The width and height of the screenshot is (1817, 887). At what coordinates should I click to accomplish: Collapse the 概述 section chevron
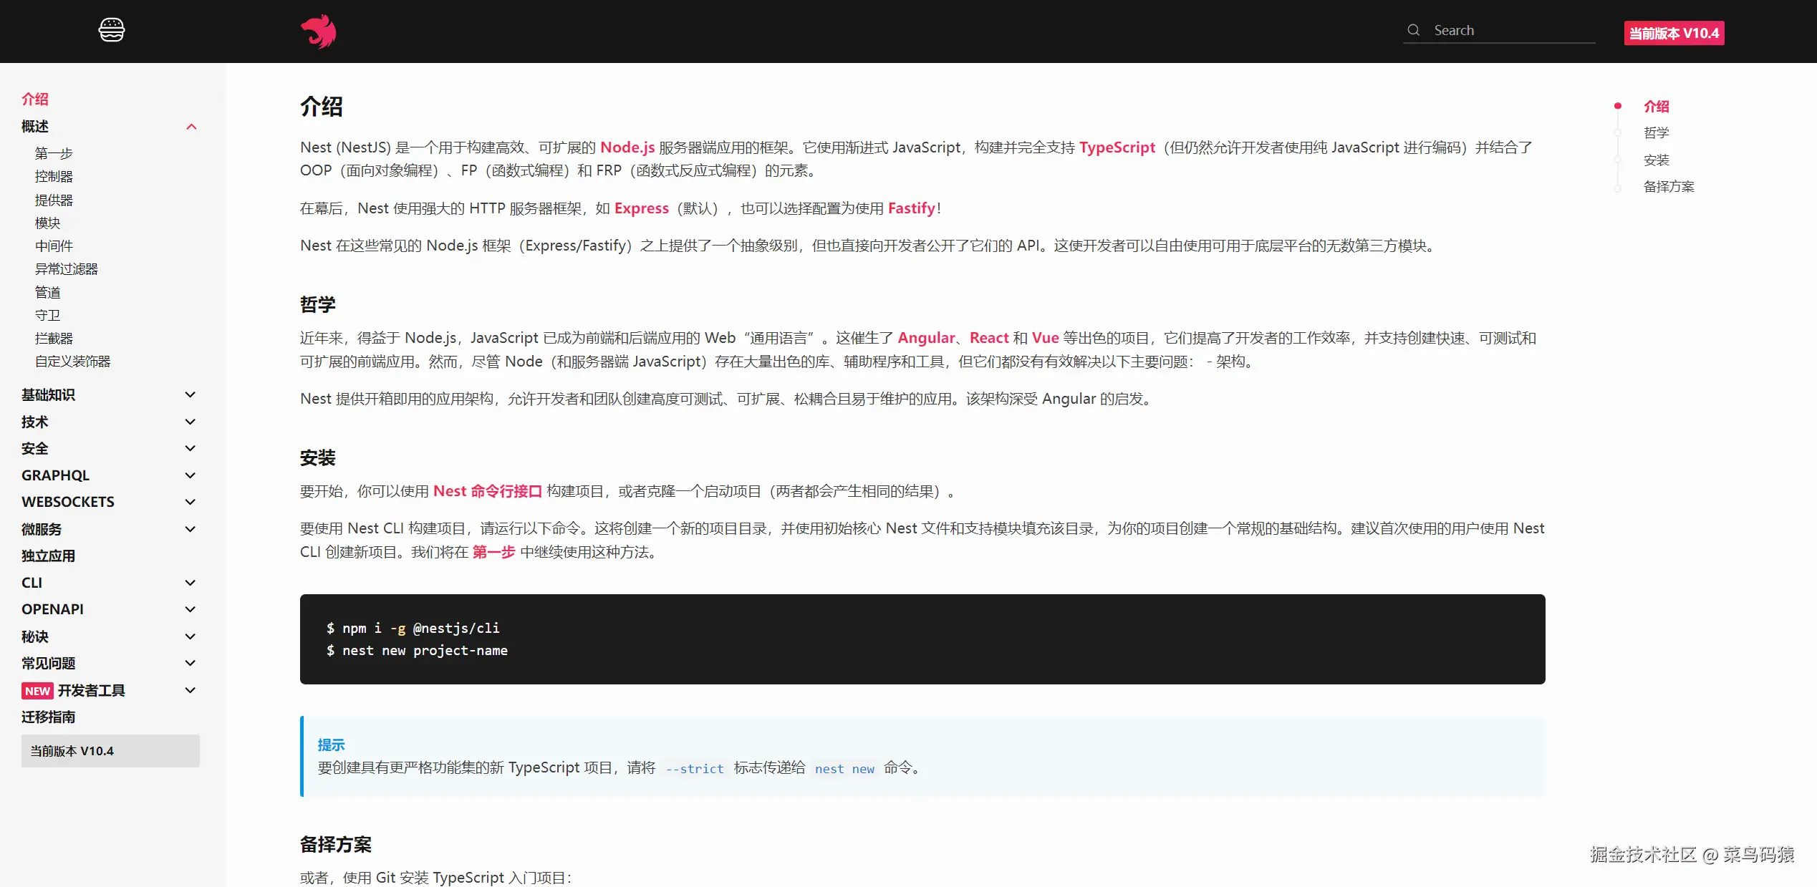[191, 127]
